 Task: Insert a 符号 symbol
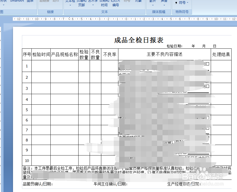click(127, 1)
